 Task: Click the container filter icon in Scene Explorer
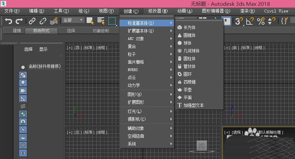pyautogui.click(x=23, y=114)
